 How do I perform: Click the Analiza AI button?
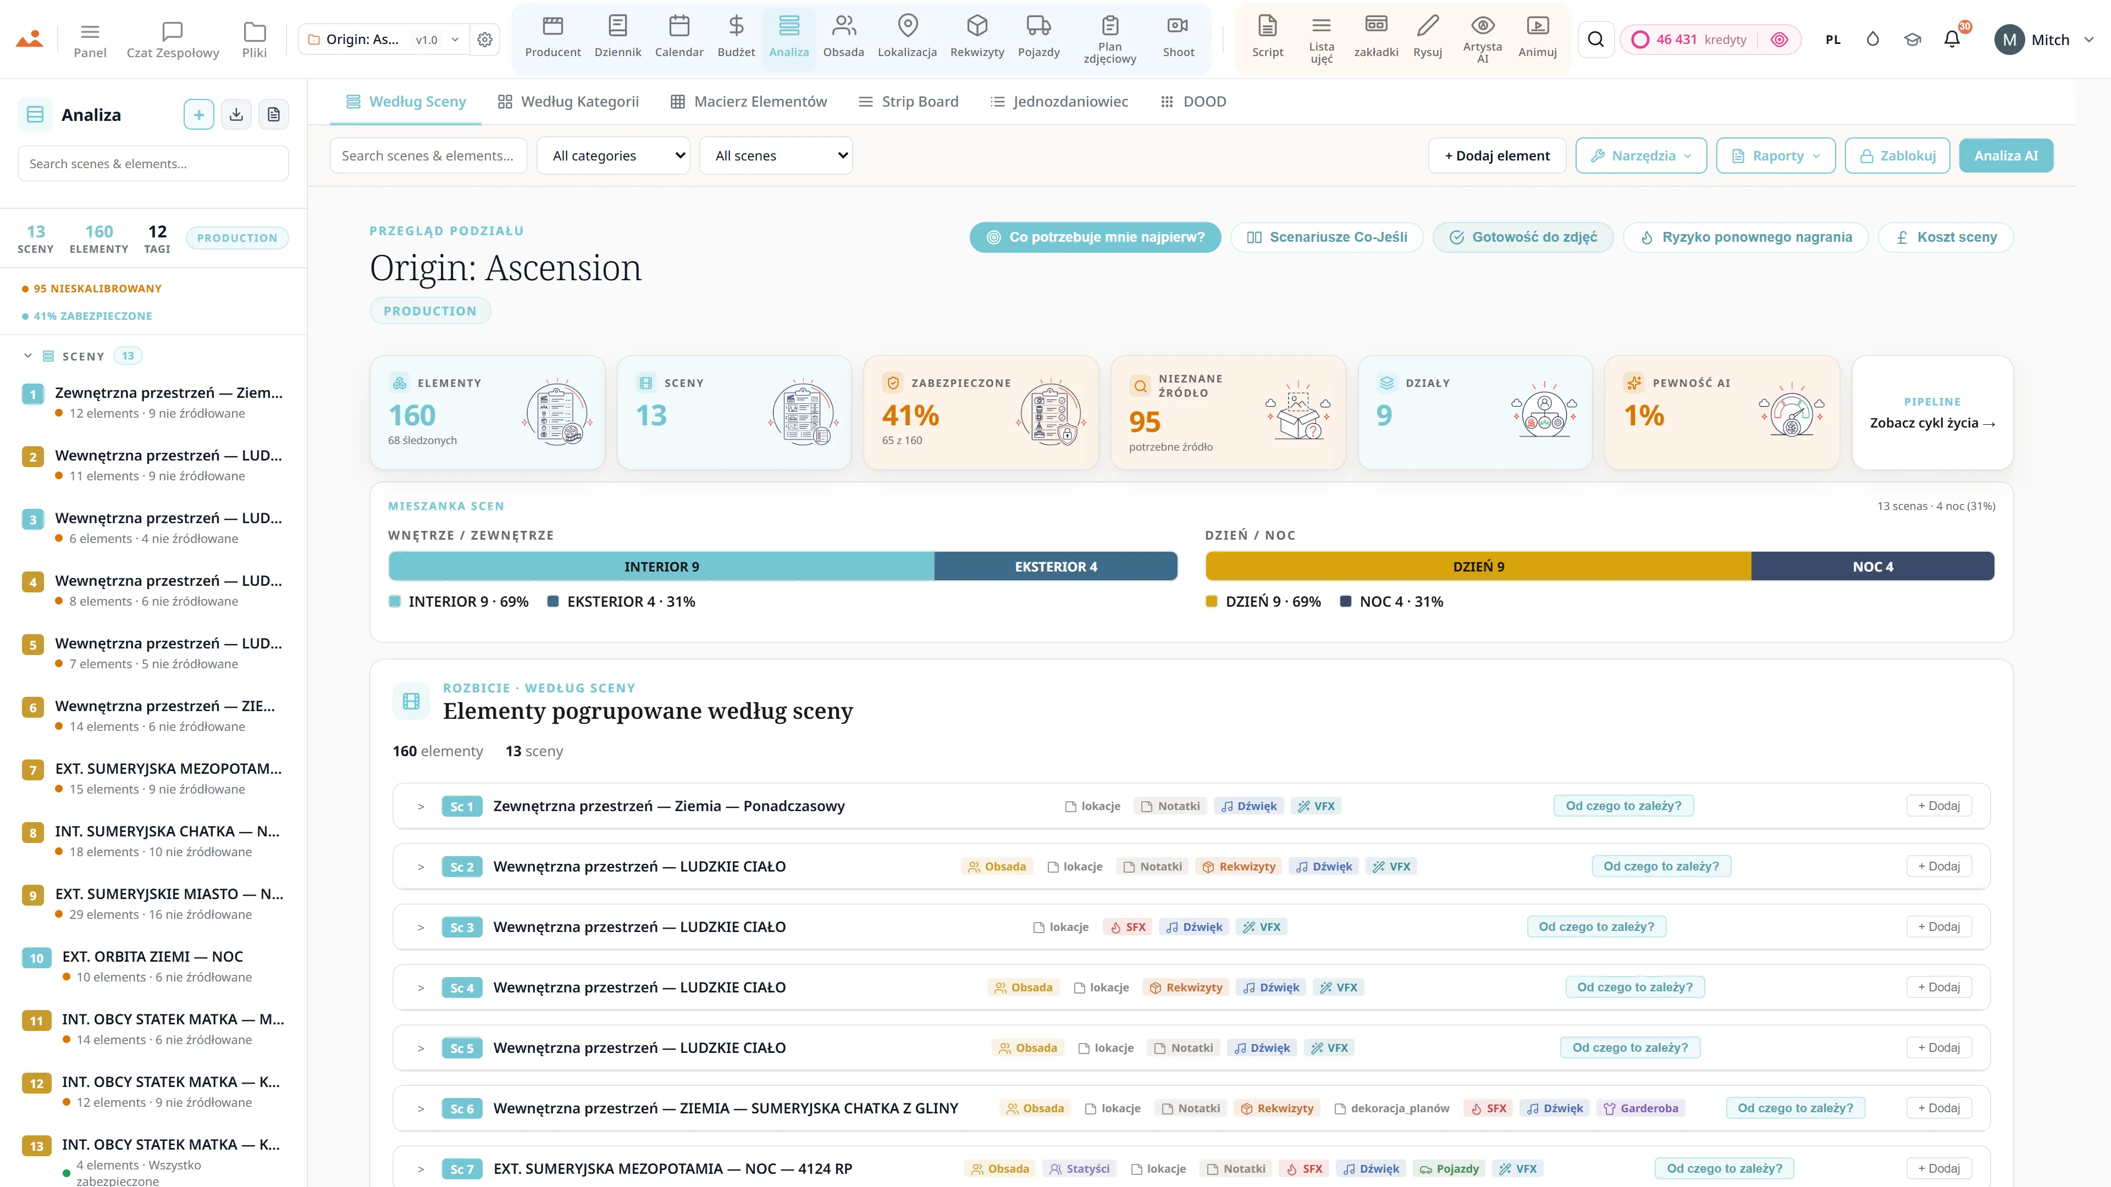[2005, 156]
